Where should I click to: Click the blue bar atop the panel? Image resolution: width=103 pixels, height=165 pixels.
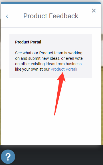coord(51,3)
